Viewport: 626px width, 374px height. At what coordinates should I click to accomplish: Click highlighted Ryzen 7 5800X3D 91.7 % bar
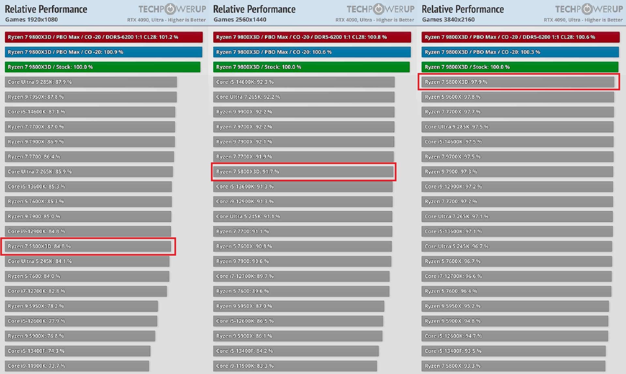(x=303, y=172)
